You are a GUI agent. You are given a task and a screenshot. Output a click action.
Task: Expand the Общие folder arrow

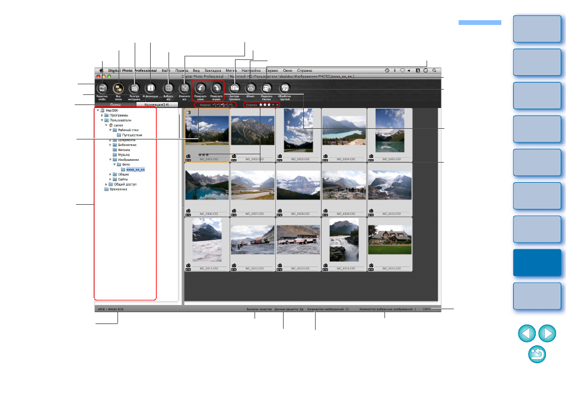[x=110, y=174]
